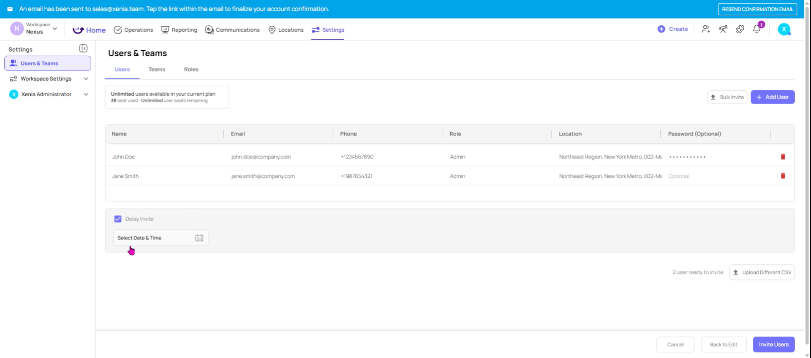Click the Select Date & Time field

161,238
